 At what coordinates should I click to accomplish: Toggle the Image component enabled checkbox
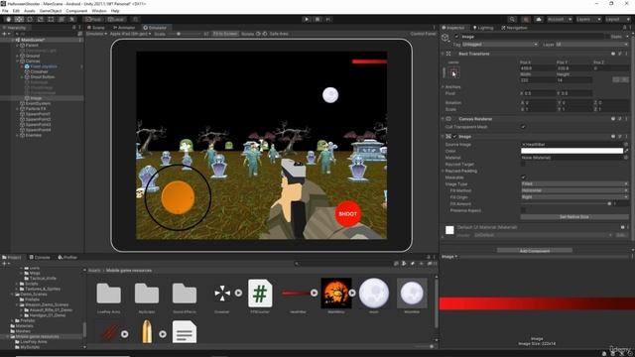click(x=454, y=137)
